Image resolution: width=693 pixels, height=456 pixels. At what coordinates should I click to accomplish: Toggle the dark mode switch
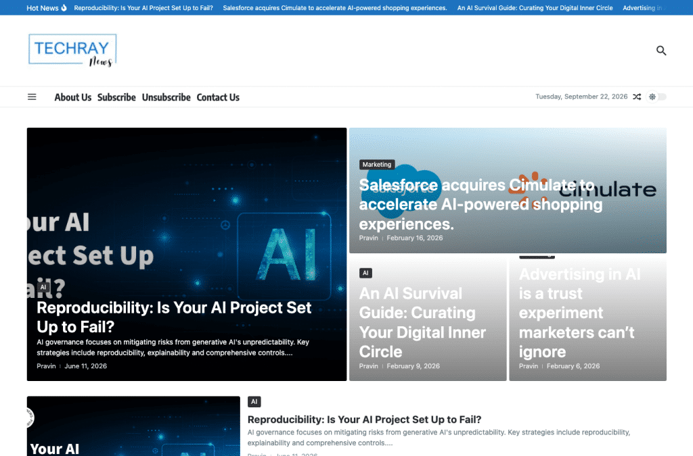tap(656, 97)
